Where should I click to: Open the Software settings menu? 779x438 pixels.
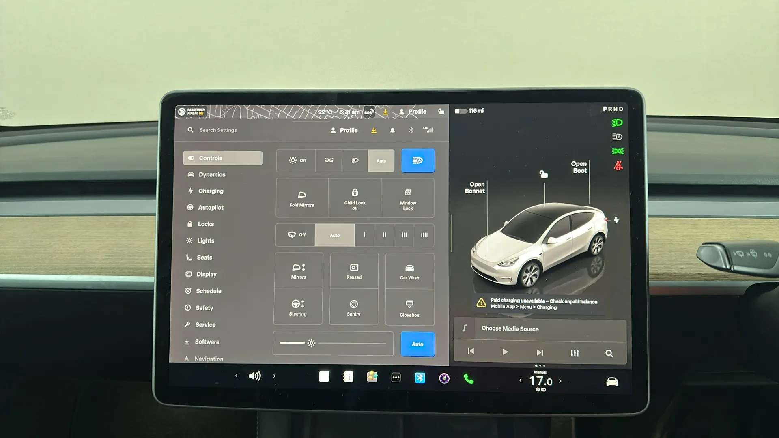201,341
